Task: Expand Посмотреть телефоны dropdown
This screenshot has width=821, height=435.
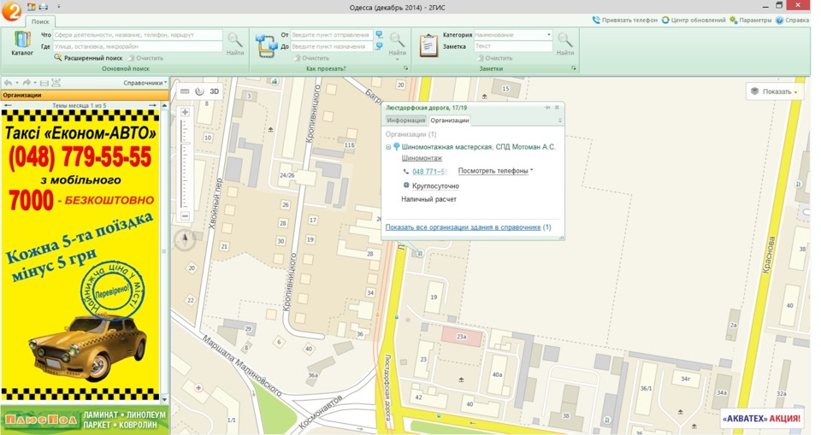Action: click(495, 171)
